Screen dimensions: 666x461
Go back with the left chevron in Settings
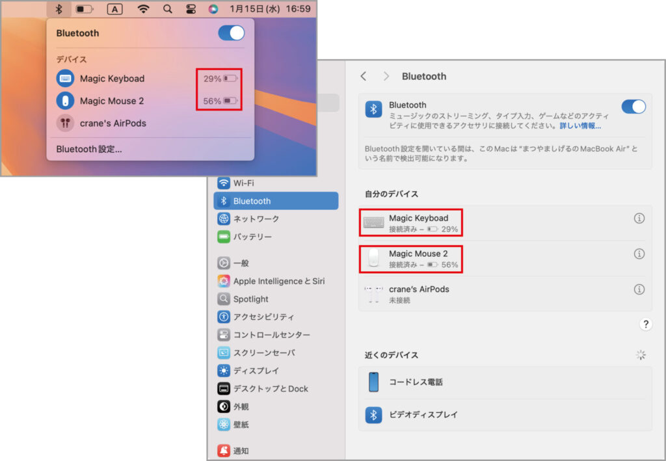tap(363, 76)
